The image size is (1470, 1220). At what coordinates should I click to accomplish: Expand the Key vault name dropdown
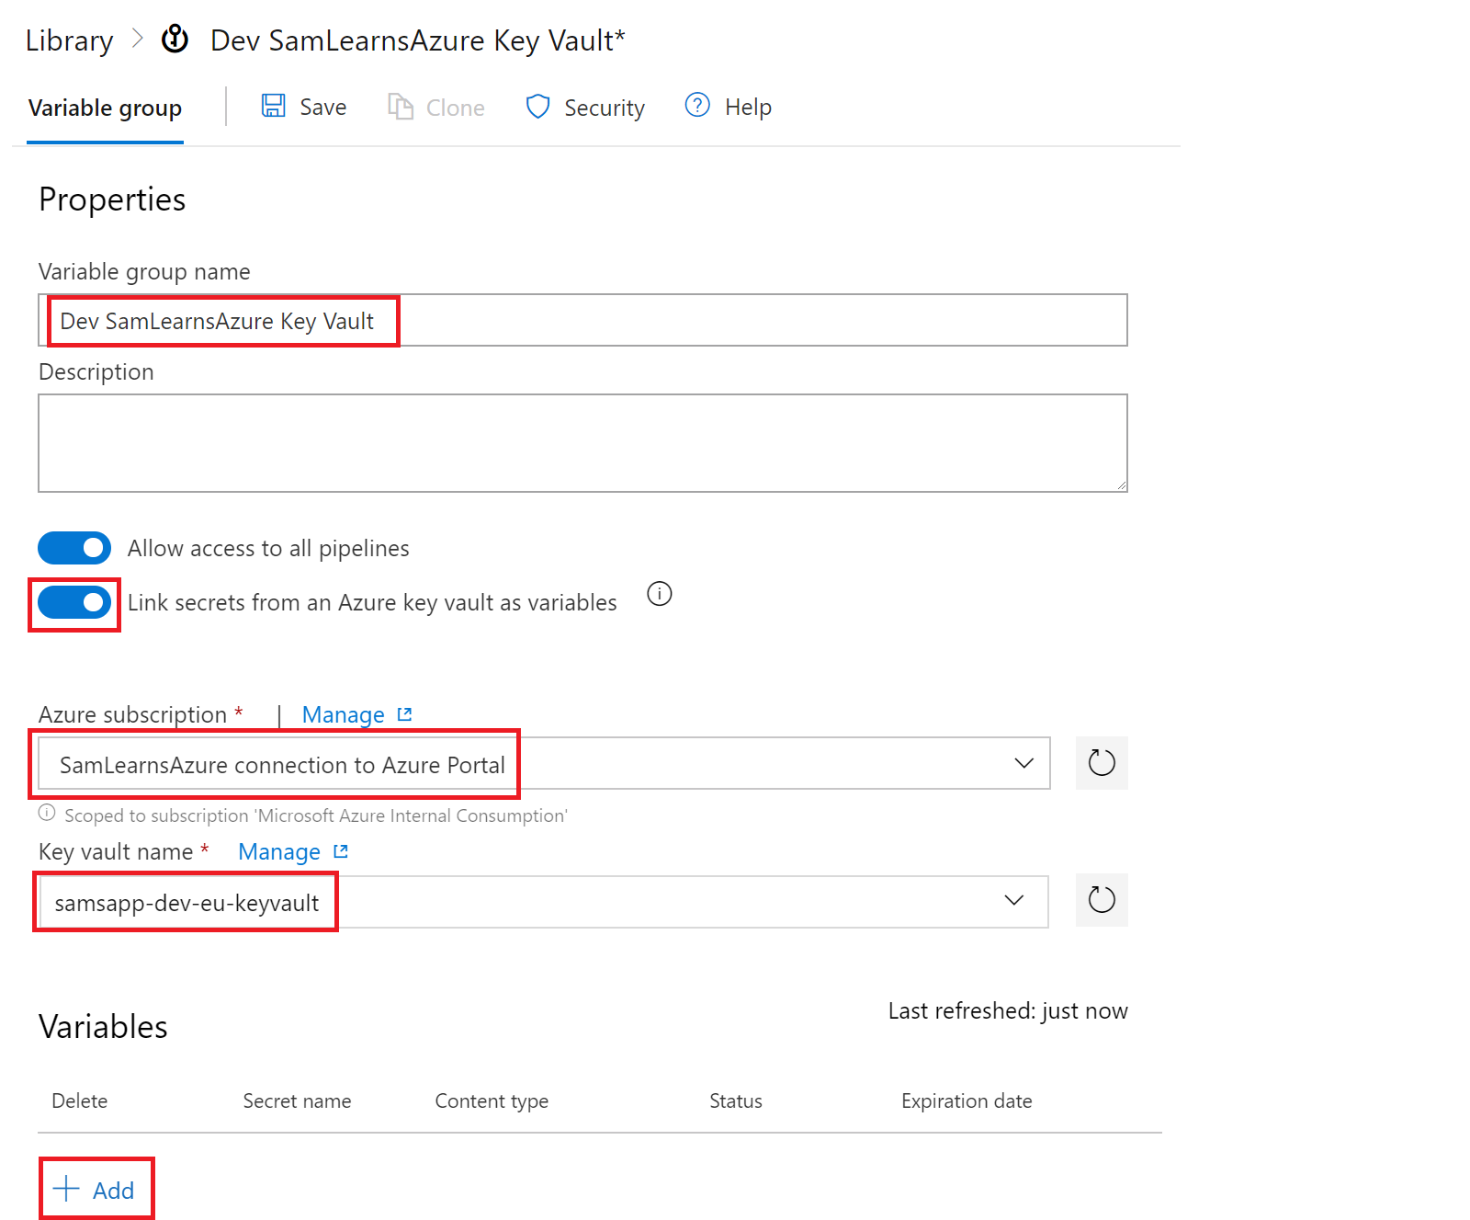point(1013,900)
